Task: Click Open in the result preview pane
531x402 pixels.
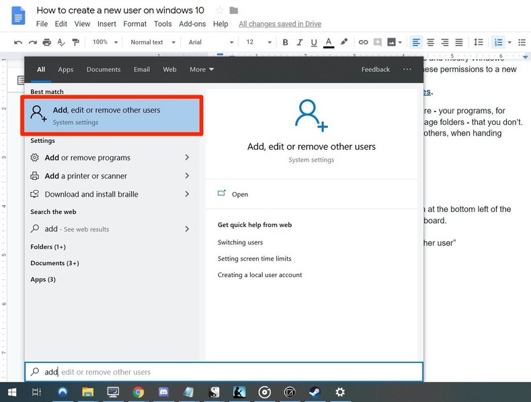Action: [x=239, y=195]
